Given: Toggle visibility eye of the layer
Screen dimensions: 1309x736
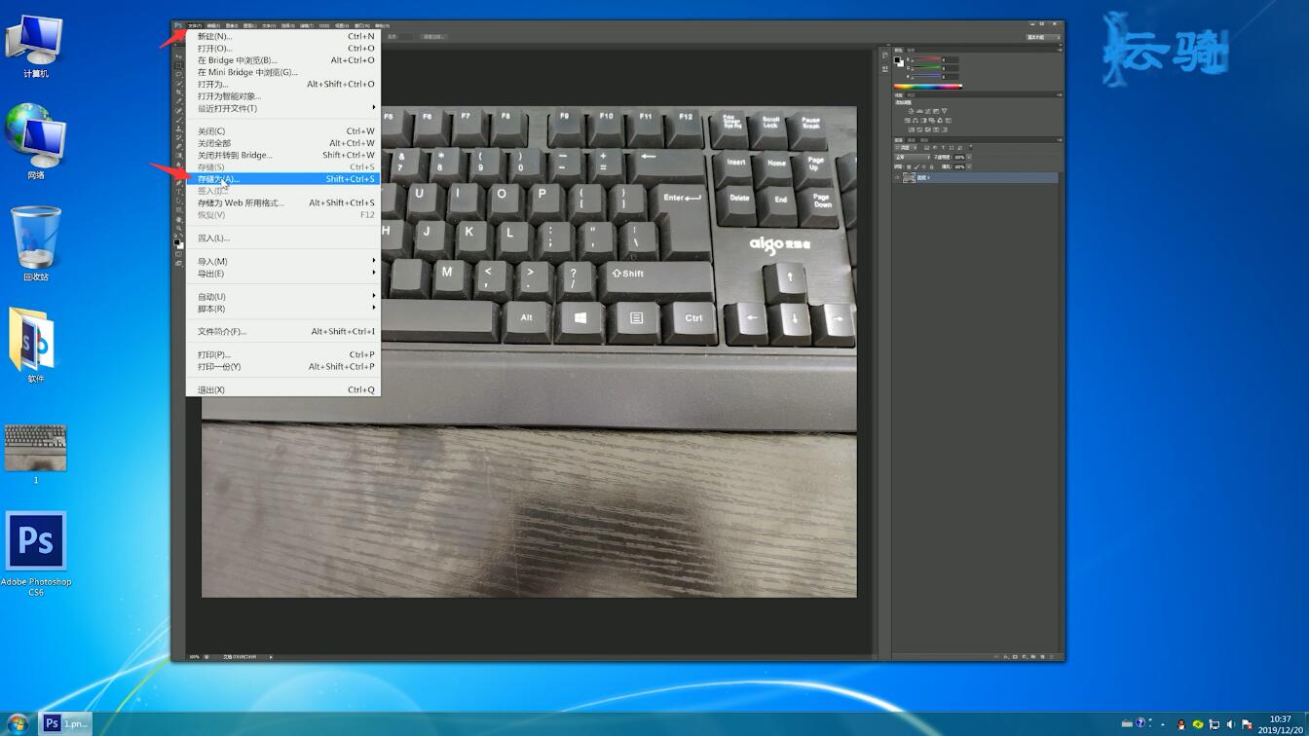Looking at the screenshot, I should (x=897, y=177).
